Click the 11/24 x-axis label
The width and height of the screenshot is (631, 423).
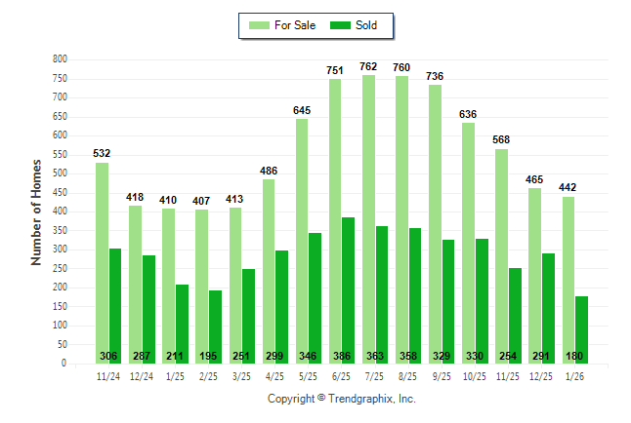[x=108, y=374]
